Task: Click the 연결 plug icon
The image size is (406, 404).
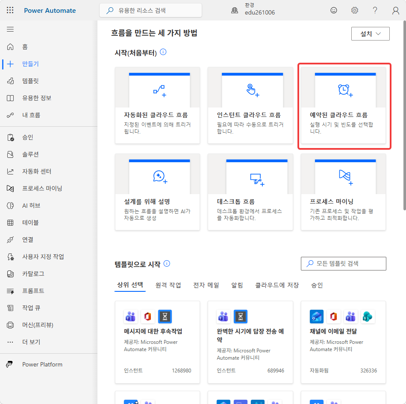Action: pos(10,240)
